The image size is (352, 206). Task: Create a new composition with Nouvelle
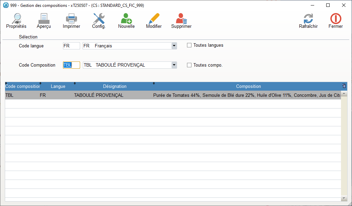[126, 19]
